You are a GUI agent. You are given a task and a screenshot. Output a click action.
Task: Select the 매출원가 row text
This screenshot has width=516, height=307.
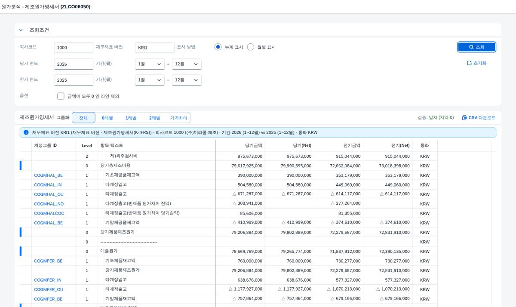coord(109,251)
